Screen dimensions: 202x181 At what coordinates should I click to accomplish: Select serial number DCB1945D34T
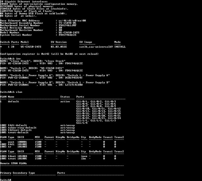(x=74, y=78)
